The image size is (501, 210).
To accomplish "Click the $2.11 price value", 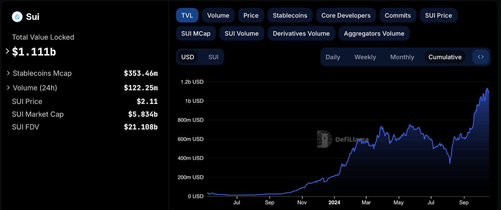I will [x=147, y=101].
